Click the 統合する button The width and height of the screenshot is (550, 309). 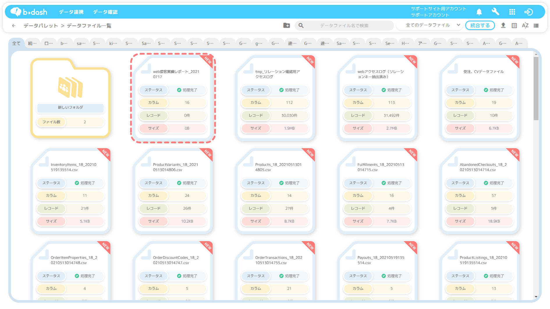[x=480, y=26]
